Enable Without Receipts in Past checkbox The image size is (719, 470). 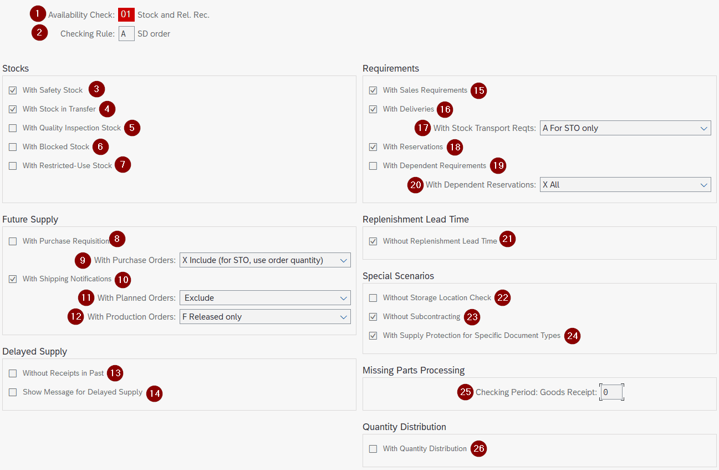pyautogui.click(x=13, y=373)
